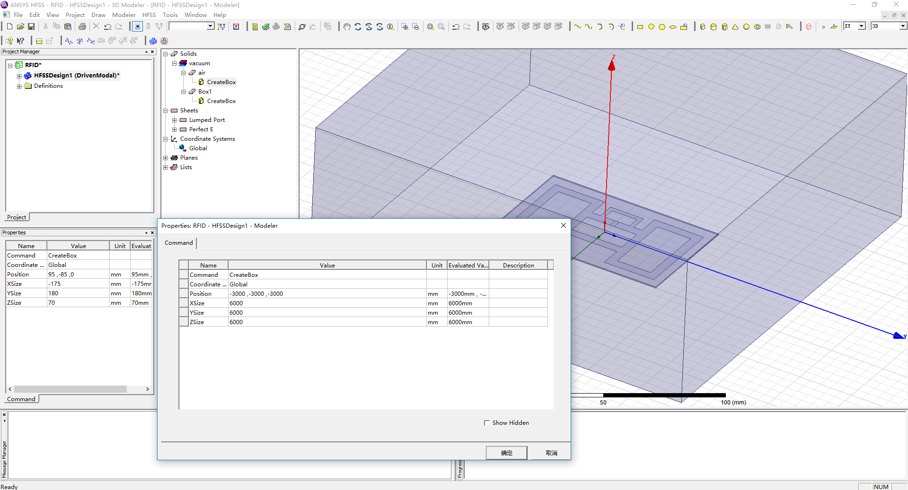Click the Print icon in toolbar
Image resolution: width=908 pixels, height=490 pixels.
pos(82,26)
